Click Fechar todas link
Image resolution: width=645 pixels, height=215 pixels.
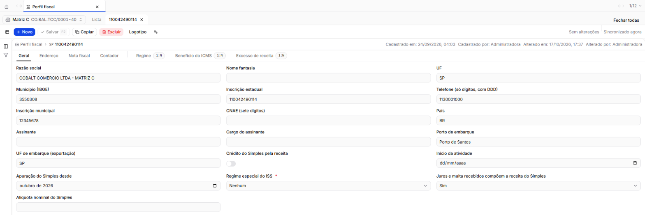tap(626, 20)
